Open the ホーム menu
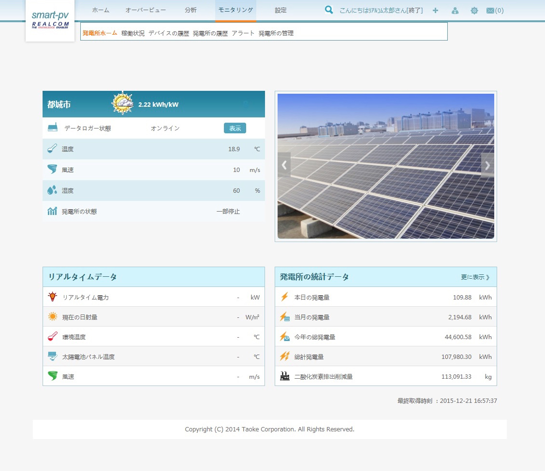The image size is (545, 471). (x=101, y=10)
